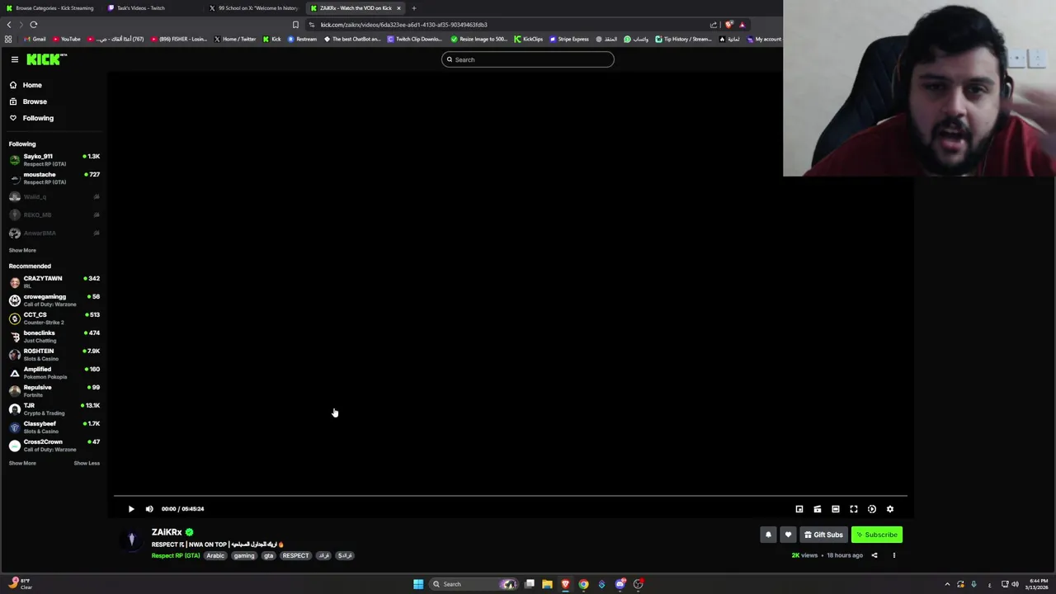Open the three-dot more options menu

893,555
